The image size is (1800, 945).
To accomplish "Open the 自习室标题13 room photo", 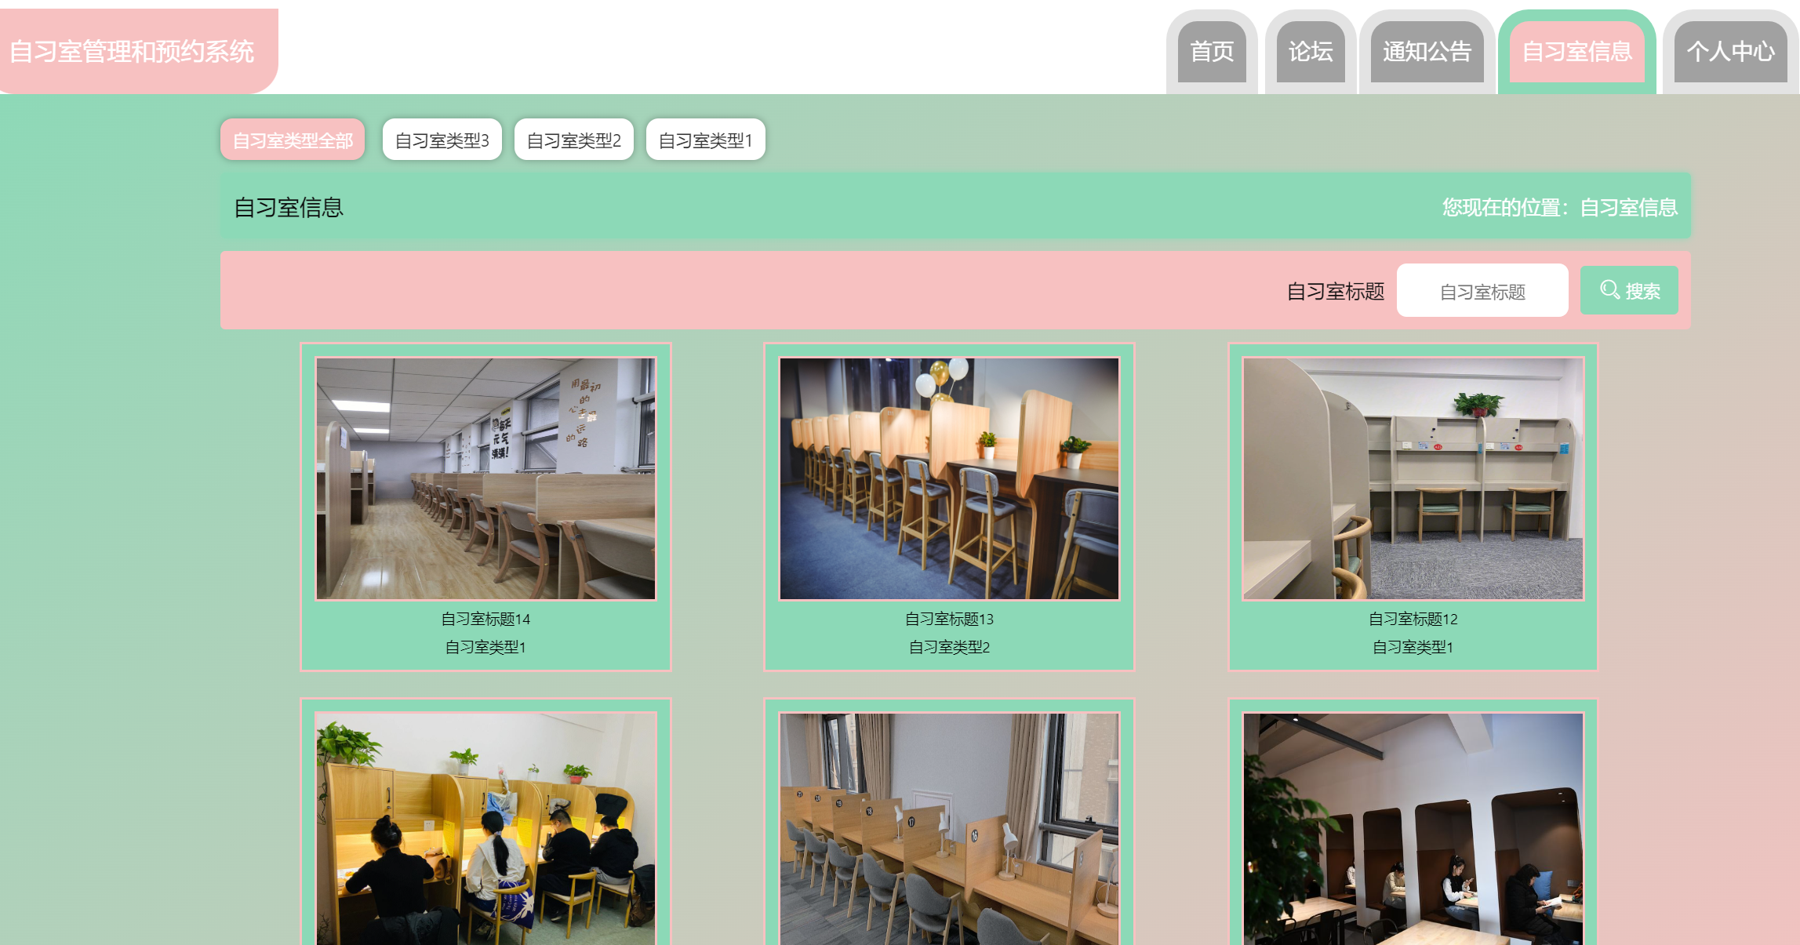I will pyautogui.click(x=949, y=478).
